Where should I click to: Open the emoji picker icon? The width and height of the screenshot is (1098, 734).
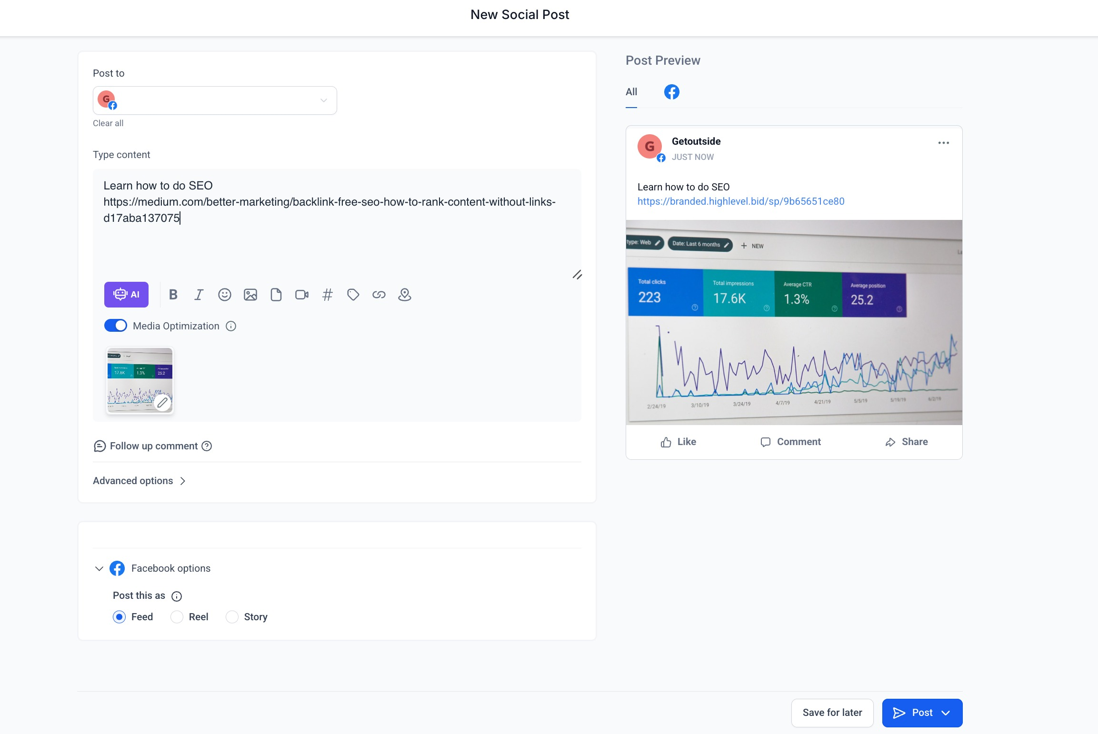click(x=225, y=295)
